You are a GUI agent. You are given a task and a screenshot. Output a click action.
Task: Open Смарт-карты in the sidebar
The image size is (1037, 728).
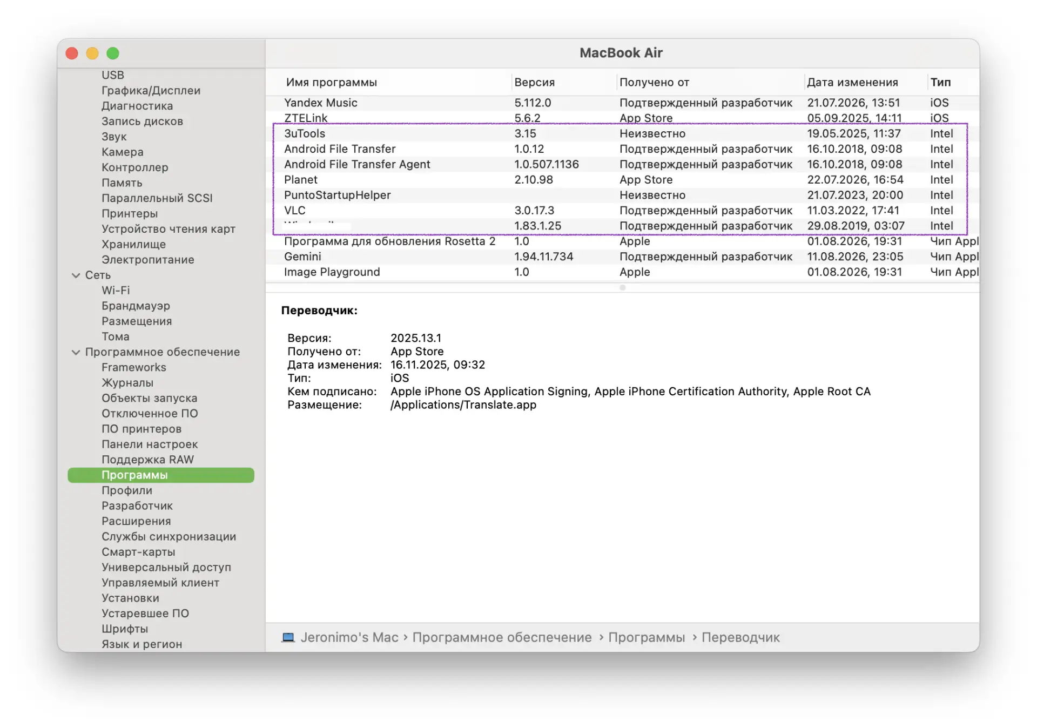pos(138,552)
